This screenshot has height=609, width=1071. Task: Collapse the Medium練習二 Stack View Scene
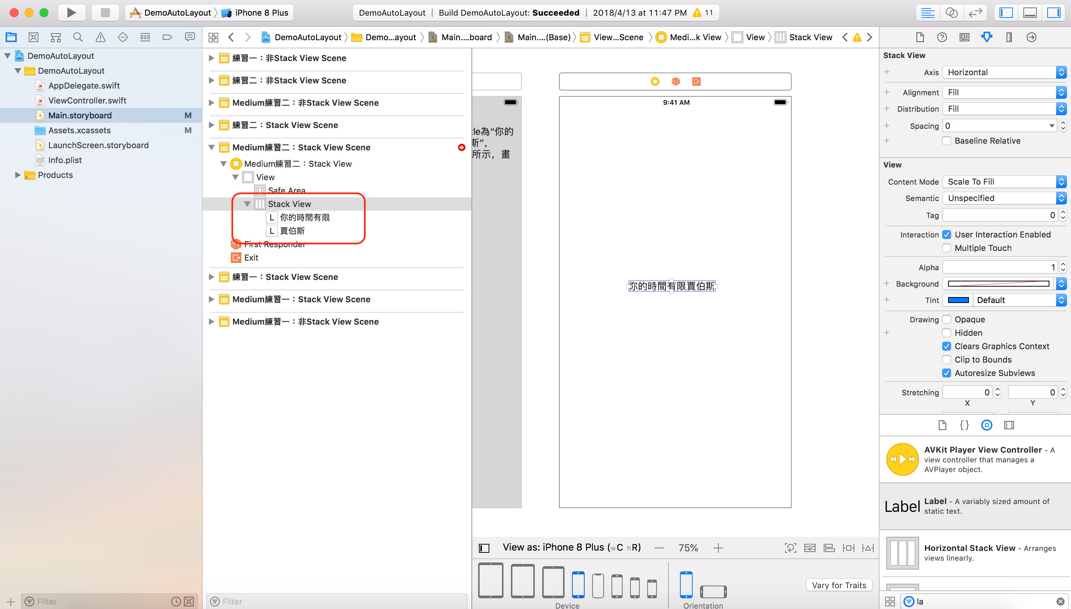[x=212, y=147]
